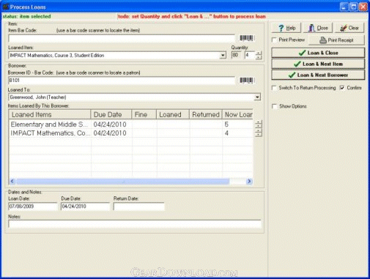Click the Loaned Items column header
The width and height of the screenshot is (370, 279).
(50, 114)
